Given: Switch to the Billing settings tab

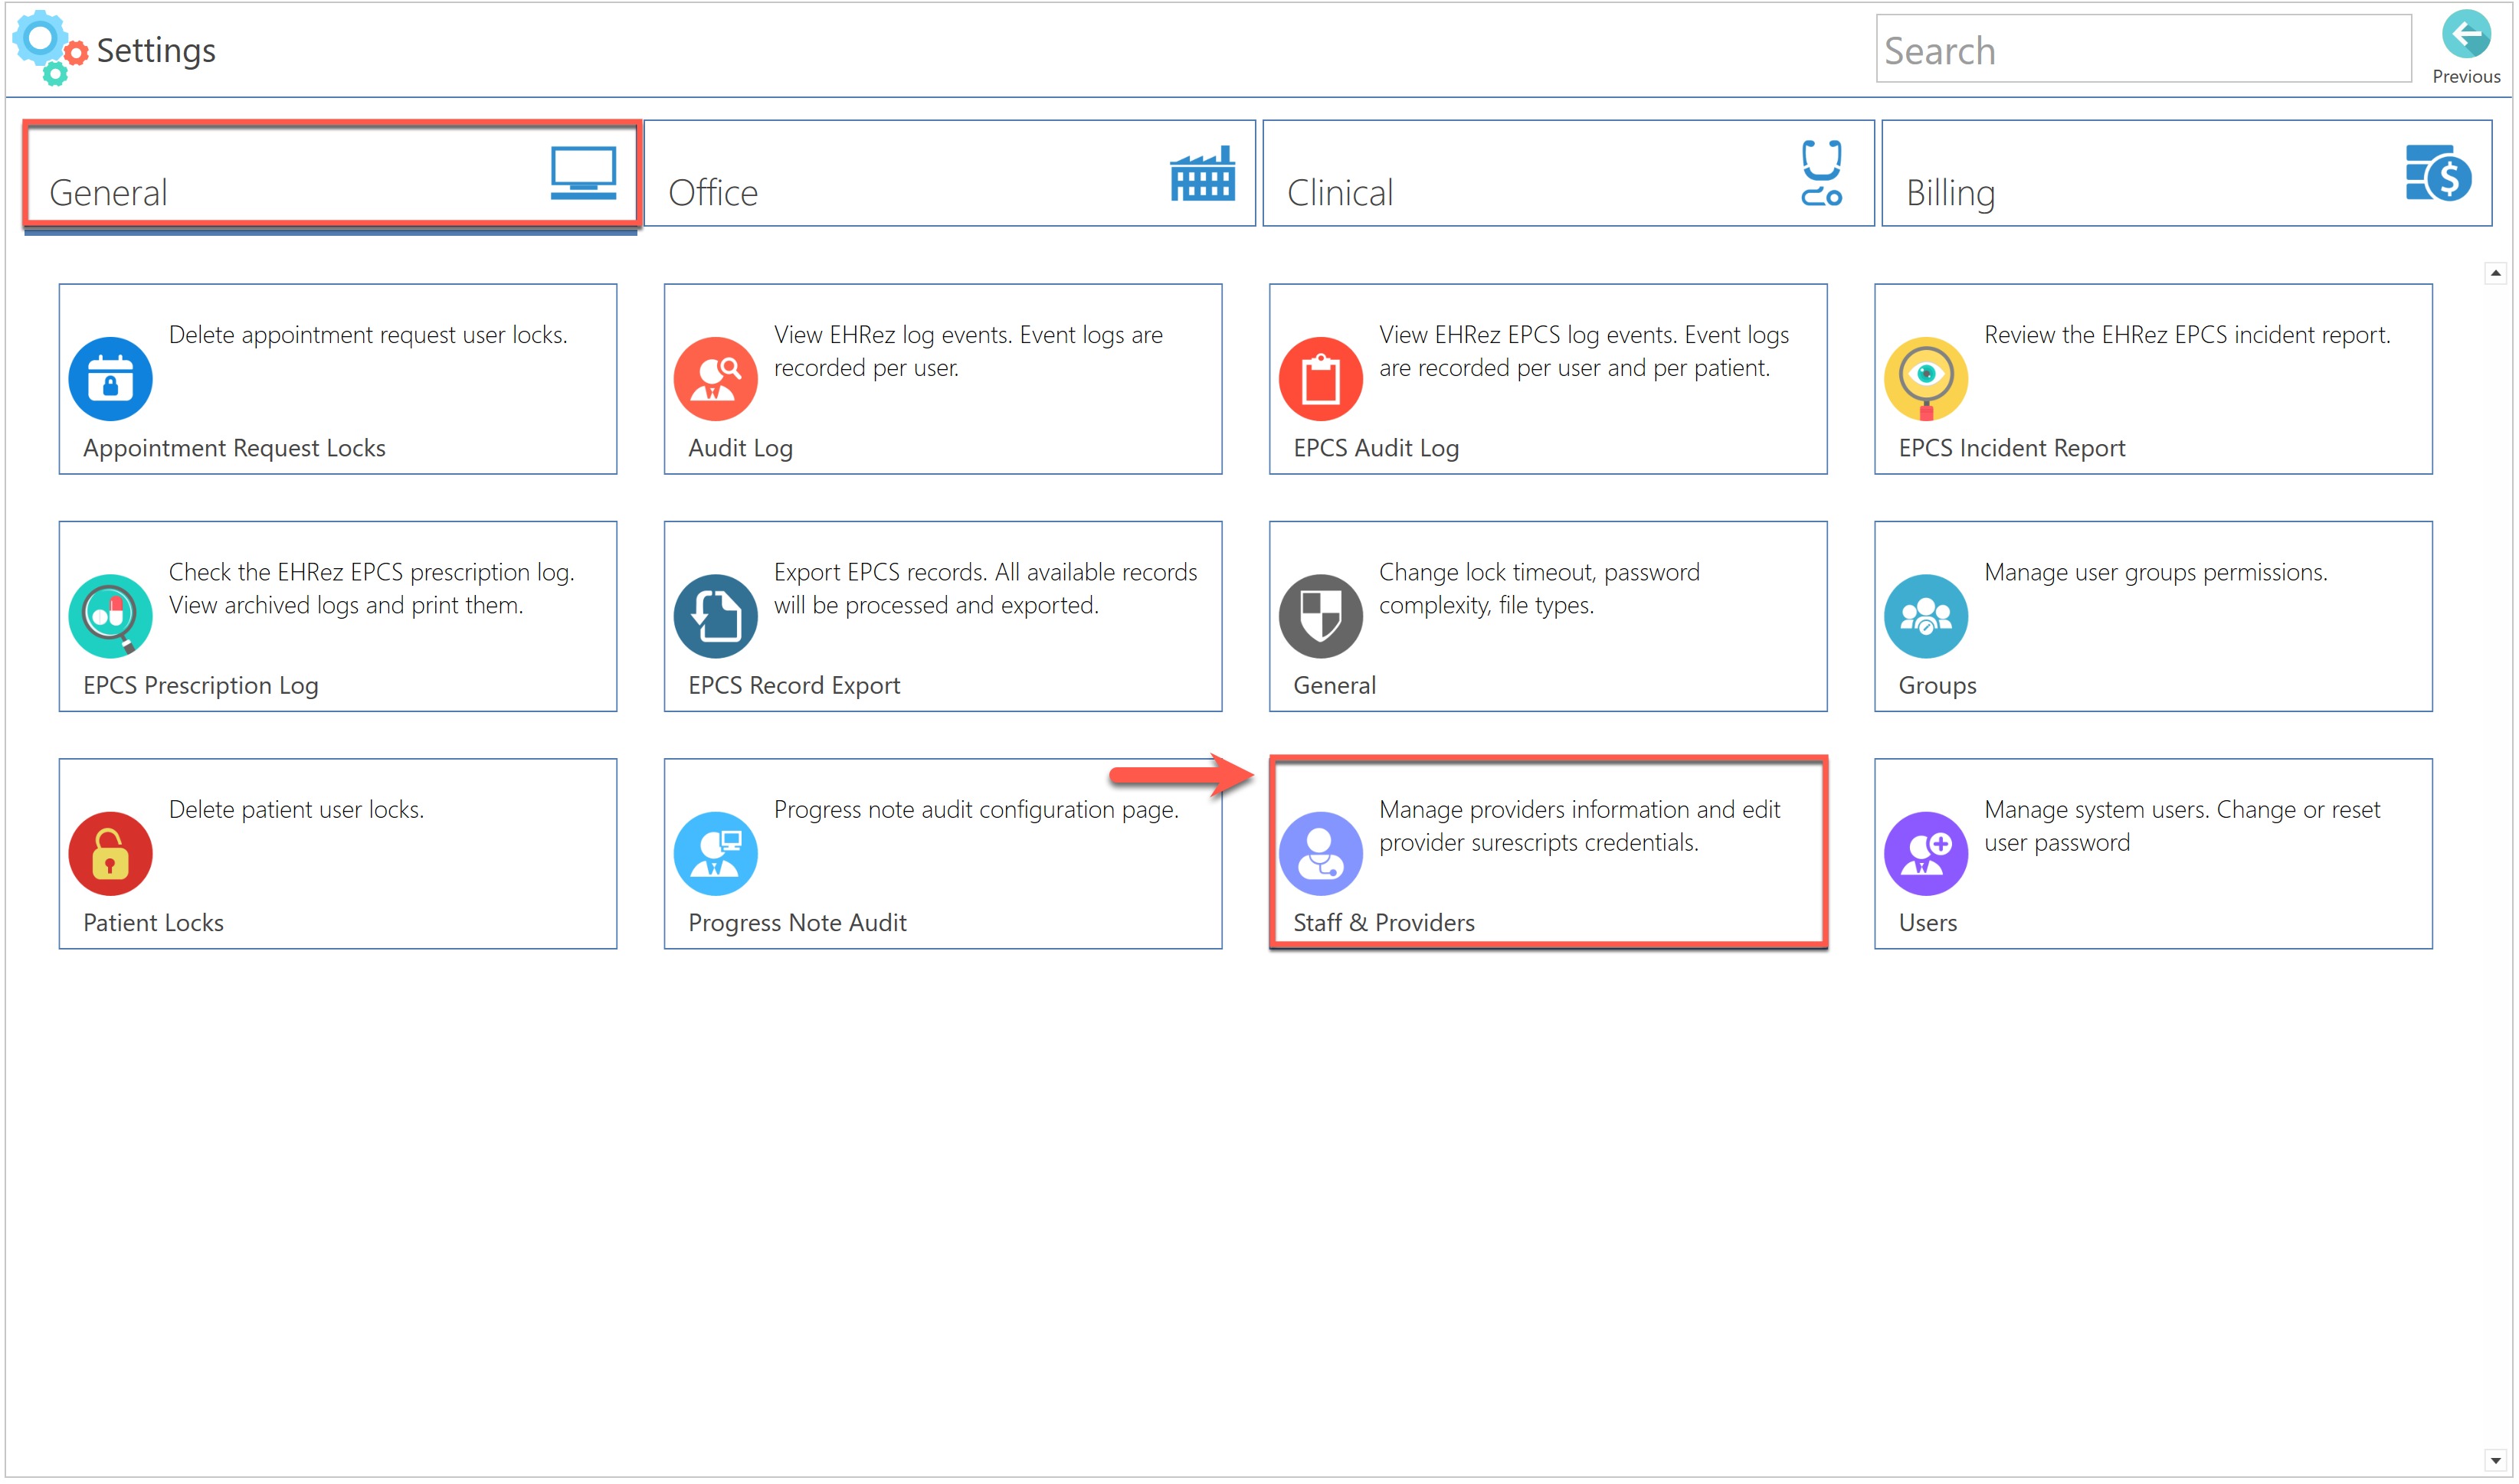Looking at the screenshot, I should [x=2186, y=173].
